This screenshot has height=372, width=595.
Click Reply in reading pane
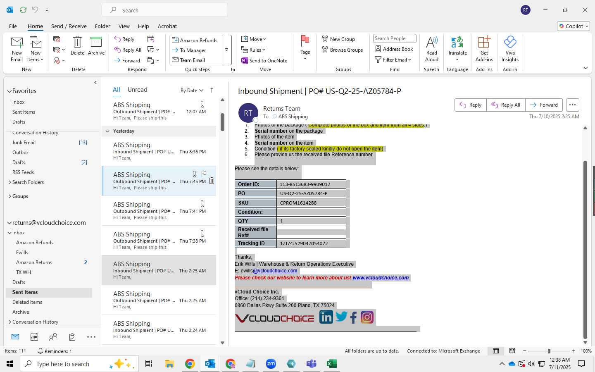(471, 105)
